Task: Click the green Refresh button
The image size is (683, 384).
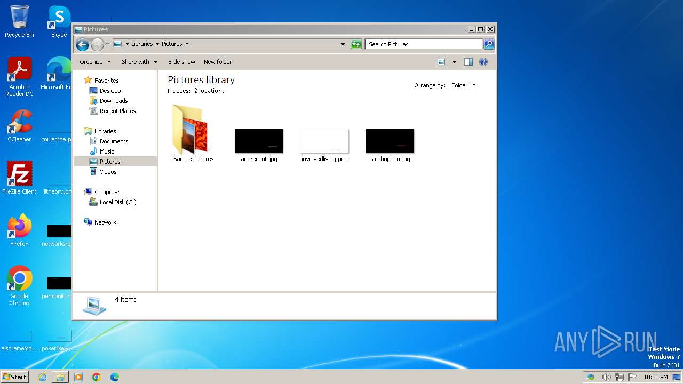Action: click(x=356, y=44)
